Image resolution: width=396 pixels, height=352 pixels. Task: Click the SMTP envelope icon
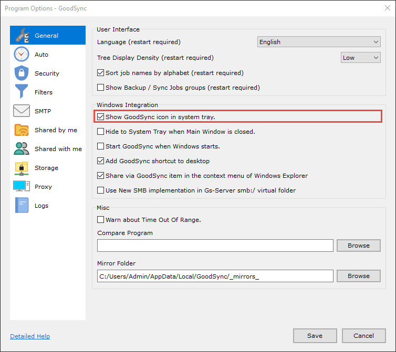[22, 111]
